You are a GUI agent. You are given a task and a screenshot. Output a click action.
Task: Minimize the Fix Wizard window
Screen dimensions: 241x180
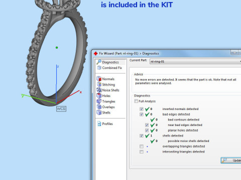tap(234, 52)
